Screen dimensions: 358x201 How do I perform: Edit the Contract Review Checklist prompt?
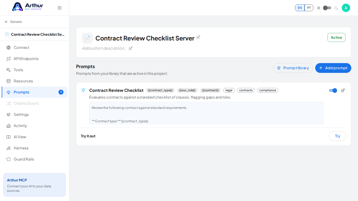tap(343, 90)
